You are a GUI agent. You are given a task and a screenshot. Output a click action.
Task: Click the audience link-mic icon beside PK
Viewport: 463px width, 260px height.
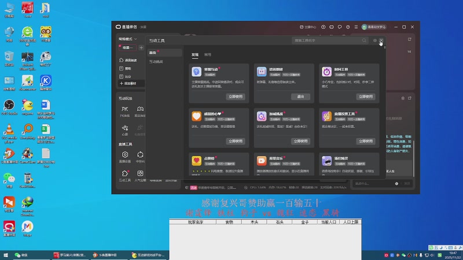tap(140, 109)
